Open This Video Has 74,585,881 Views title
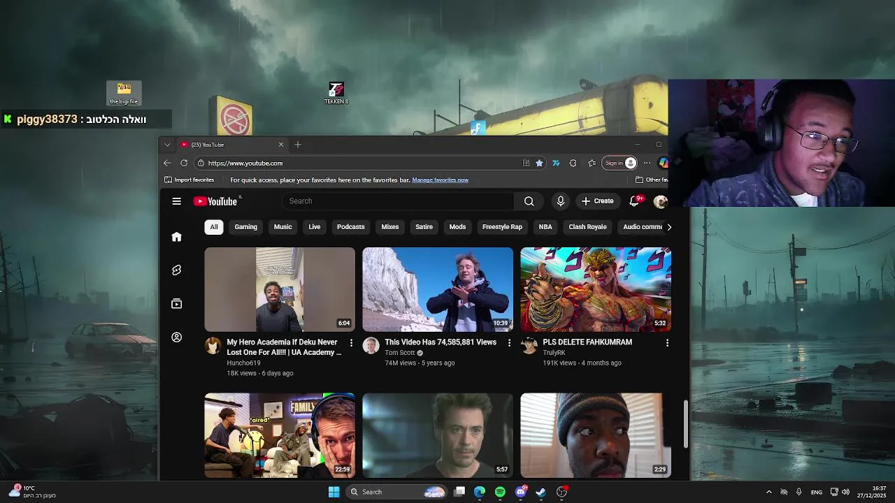The height and width of the screenshot is (503, 895). click(x=441, y=342)
